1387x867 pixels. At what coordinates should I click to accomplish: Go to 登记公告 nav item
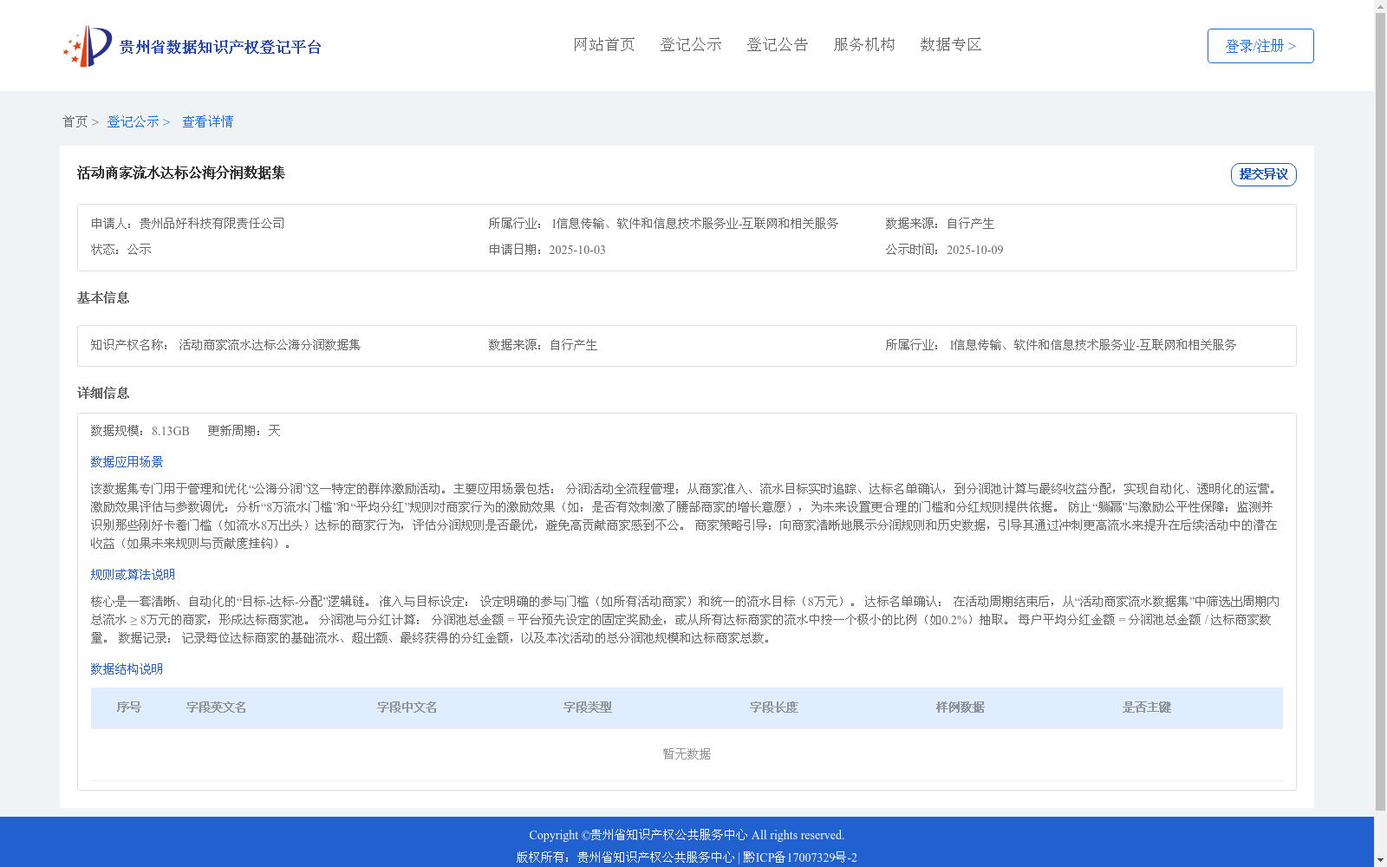[x=778, y=44]
